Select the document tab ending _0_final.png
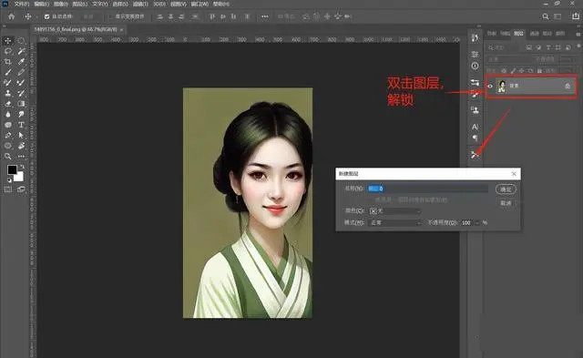 click(x=76, y=29)
